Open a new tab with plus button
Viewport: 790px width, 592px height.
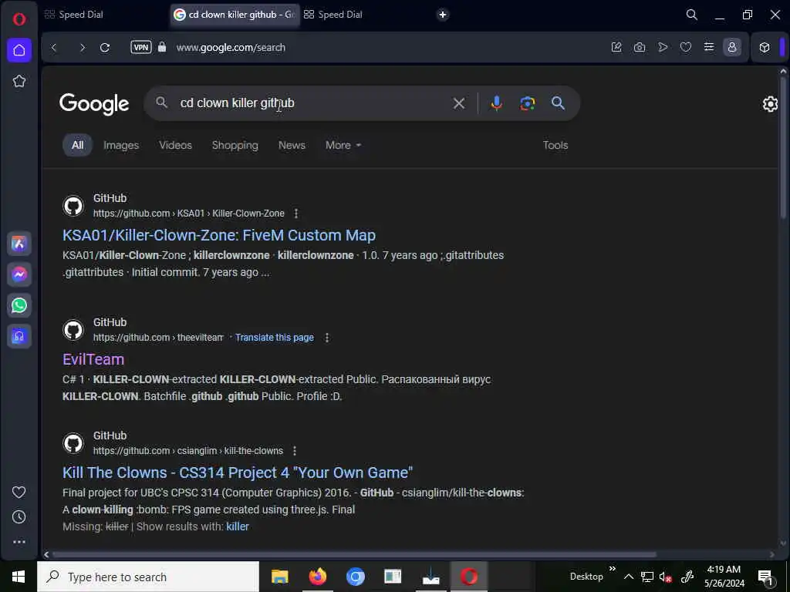[442, 15]
